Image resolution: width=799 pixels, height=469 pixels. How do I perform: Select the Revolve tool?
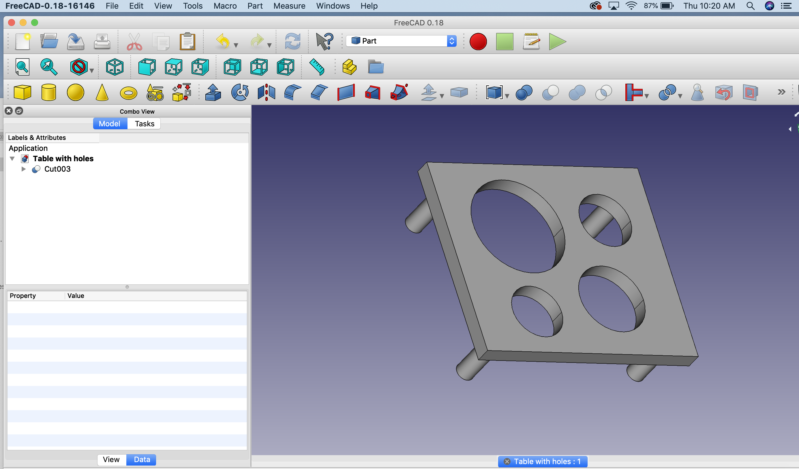click(x=240, y=93)
